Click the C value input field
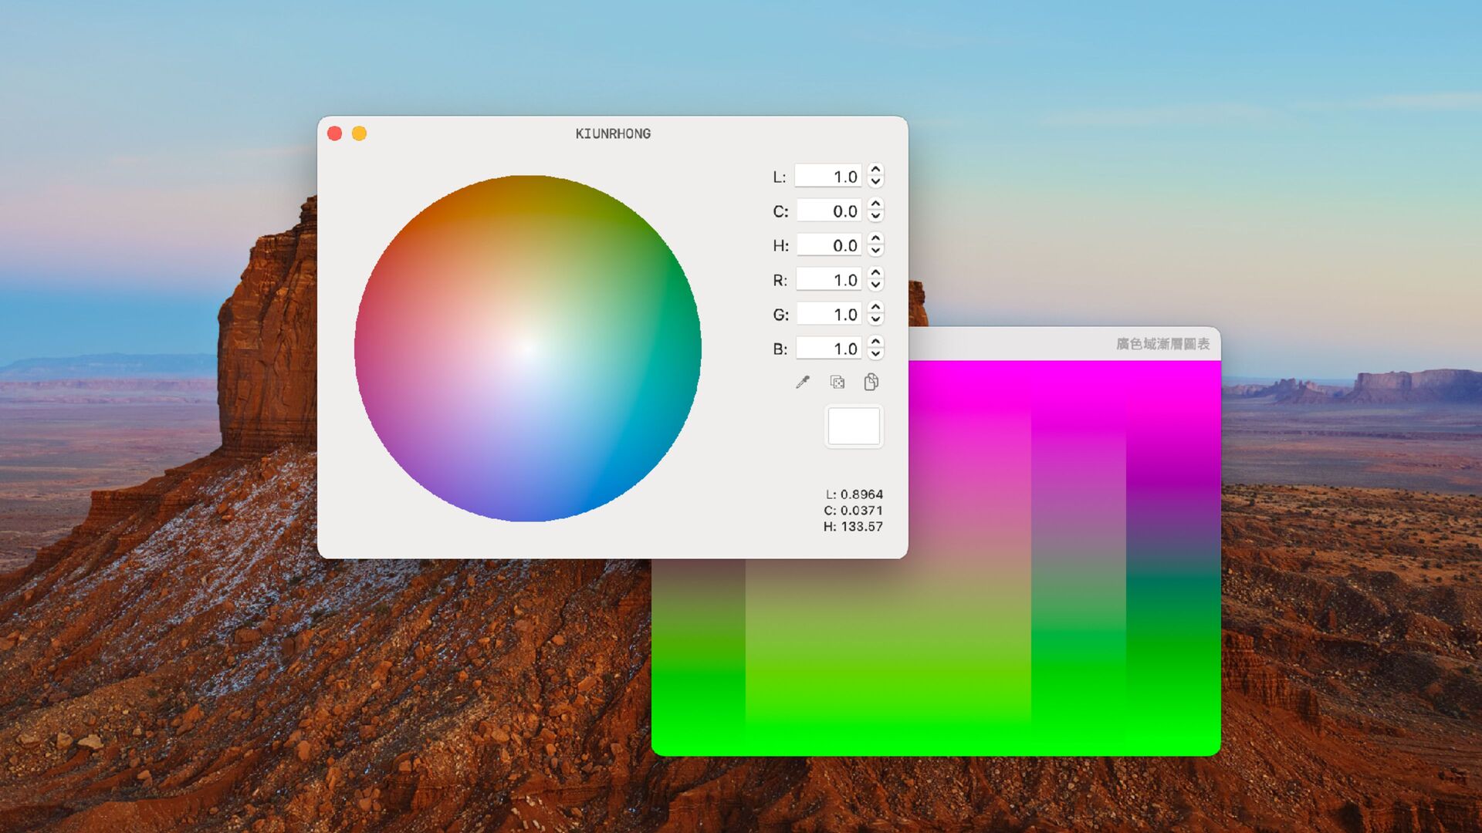The image size is (1482, 833). (828, 211)
